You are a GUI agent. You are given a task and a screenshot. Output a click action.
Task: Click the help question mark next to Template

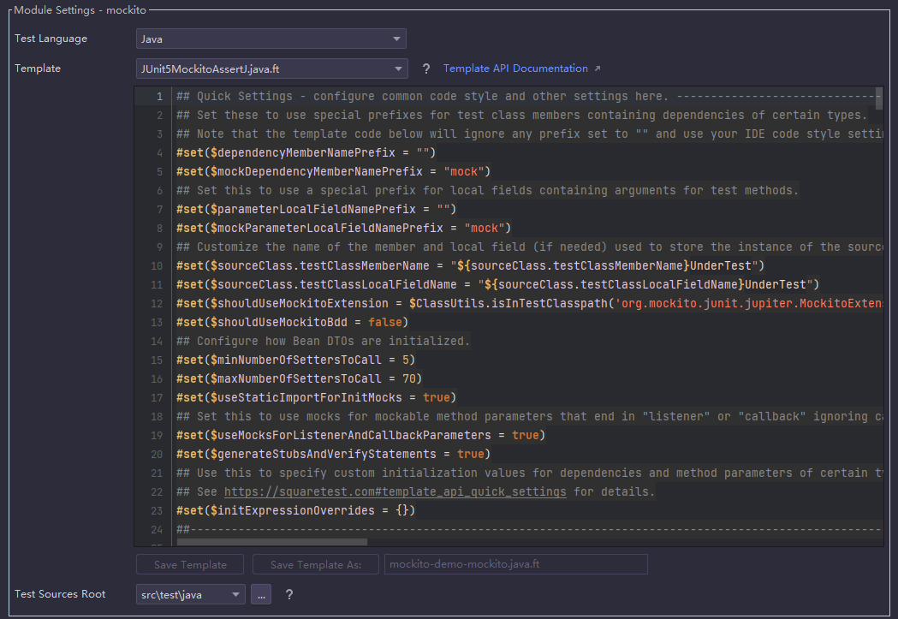click(x=426, y=68)
